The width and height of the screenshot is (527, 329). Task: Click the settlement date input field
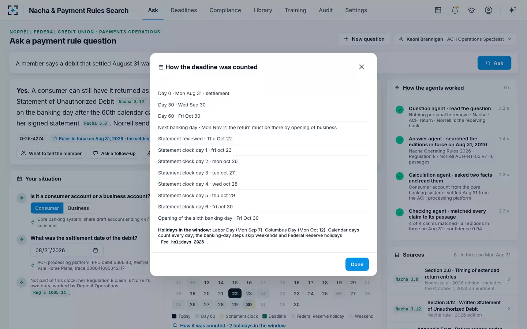[x=67, y=250]
